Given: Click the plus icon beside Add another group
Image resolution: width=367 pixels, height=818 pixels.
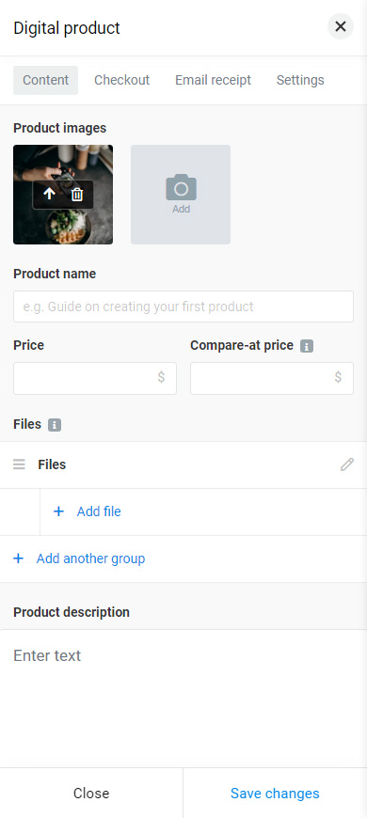Looking at the screenshot, I should click(18, 558).
